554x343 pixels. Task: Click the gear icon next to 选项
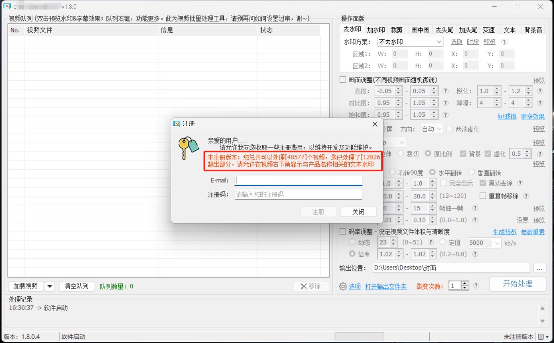coord(343,286)
